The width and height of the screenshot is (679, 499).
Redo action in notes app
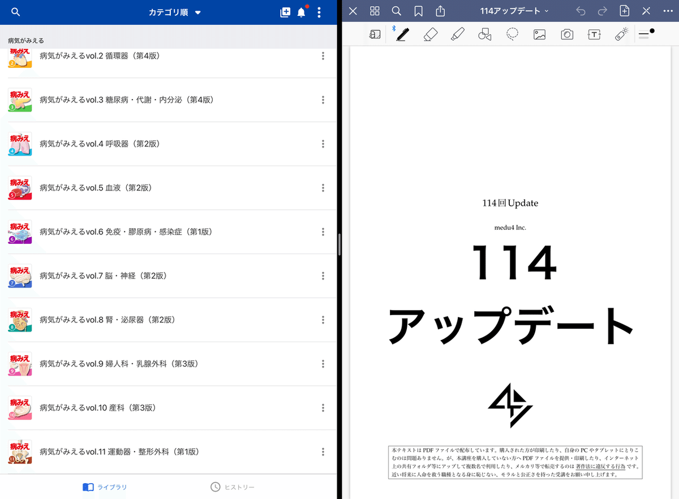[x=603, y=11]
